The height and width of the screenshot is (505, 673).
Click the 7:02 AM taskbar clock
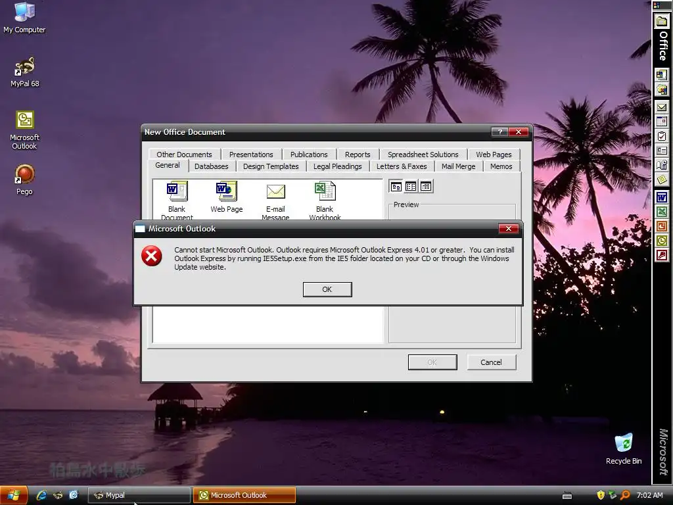[x=649, y=495]
